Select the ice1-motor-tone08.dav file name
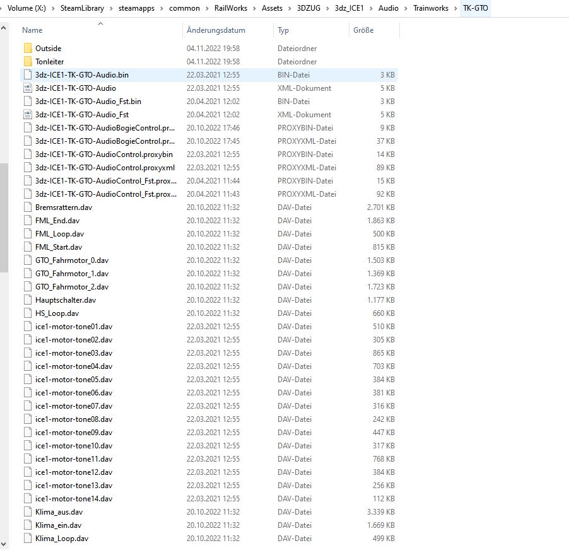 (x=74, y=419)
